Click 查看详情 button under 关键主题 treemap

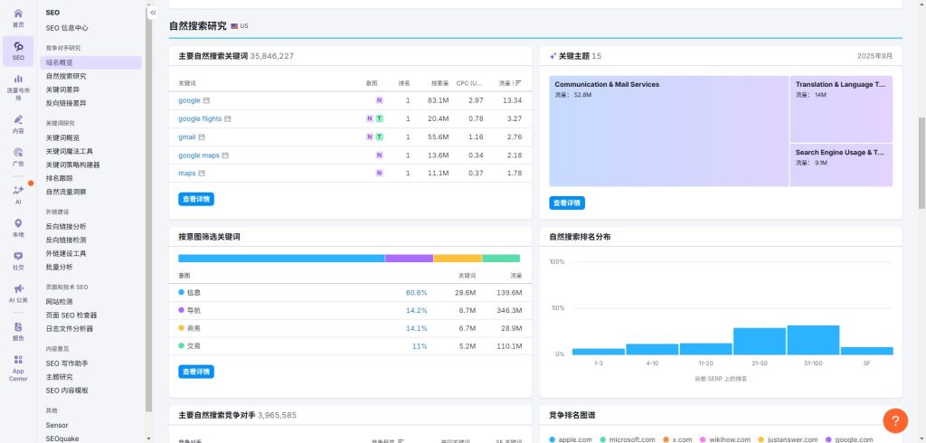(x=567, y=203)
